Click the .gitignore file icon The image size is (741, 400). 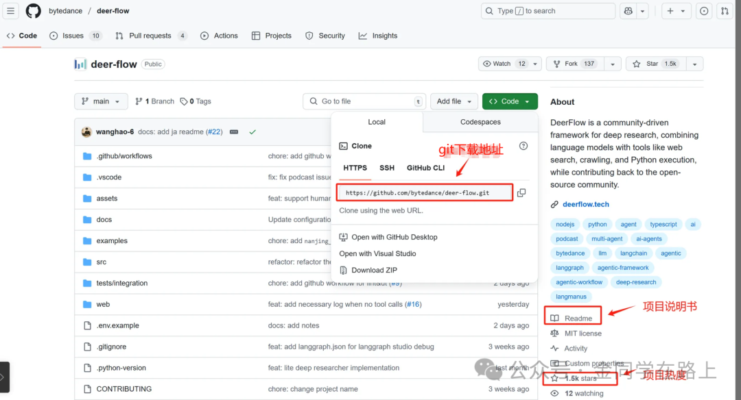[87, 347]
